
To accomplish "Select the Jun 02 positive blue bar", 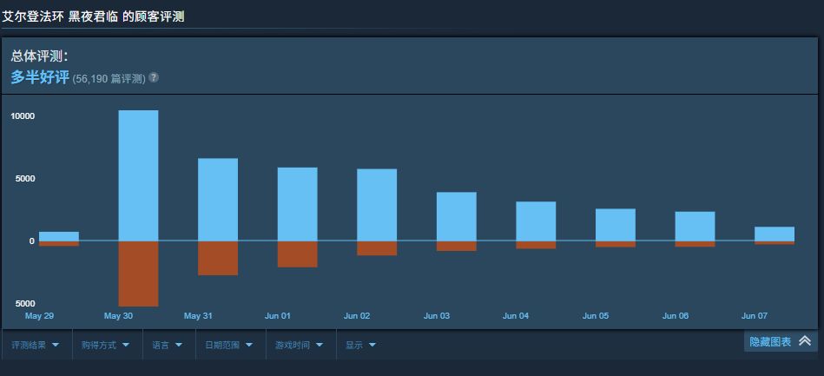I will pos(377,205).
